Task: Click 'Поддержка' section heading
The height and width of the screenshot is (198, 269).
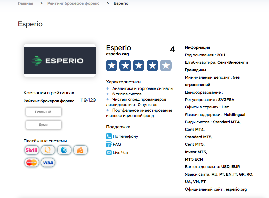Action: pos(118,127)
